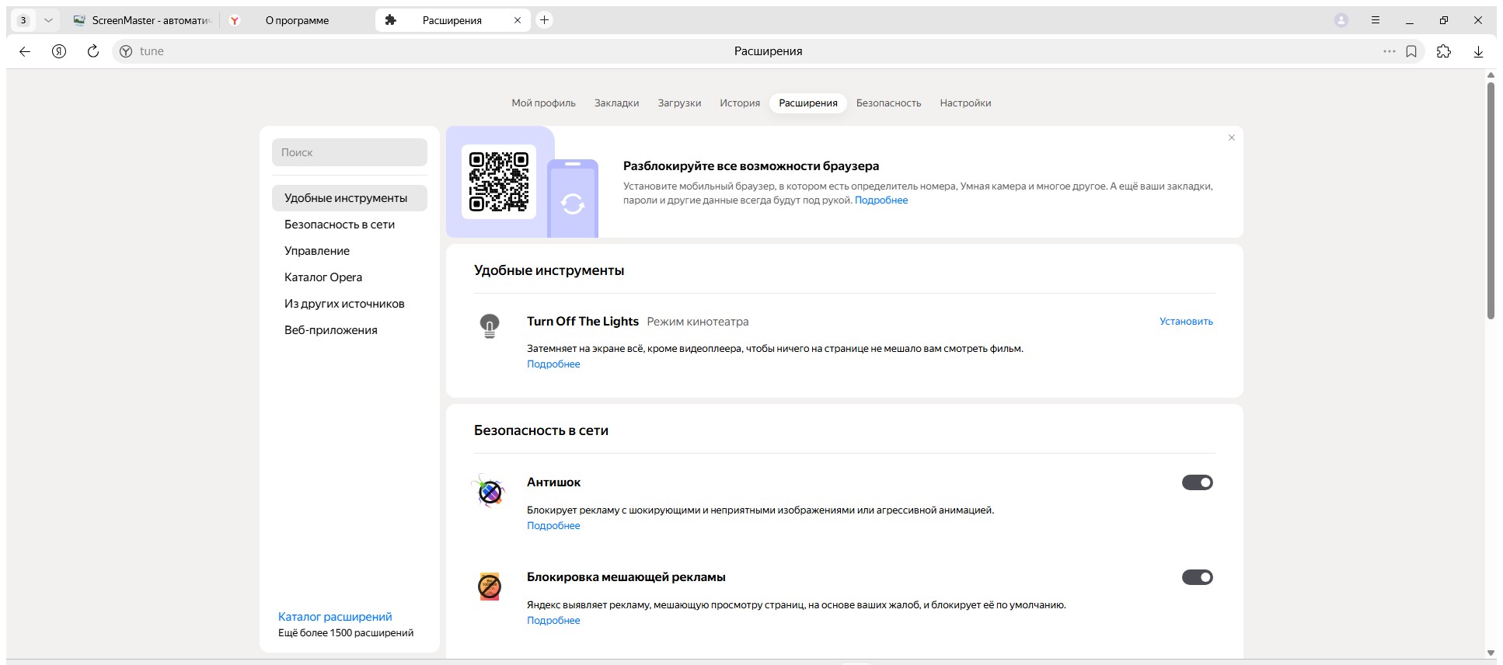Click Ещё более 1500 расширений text

(x=346, y=633)
